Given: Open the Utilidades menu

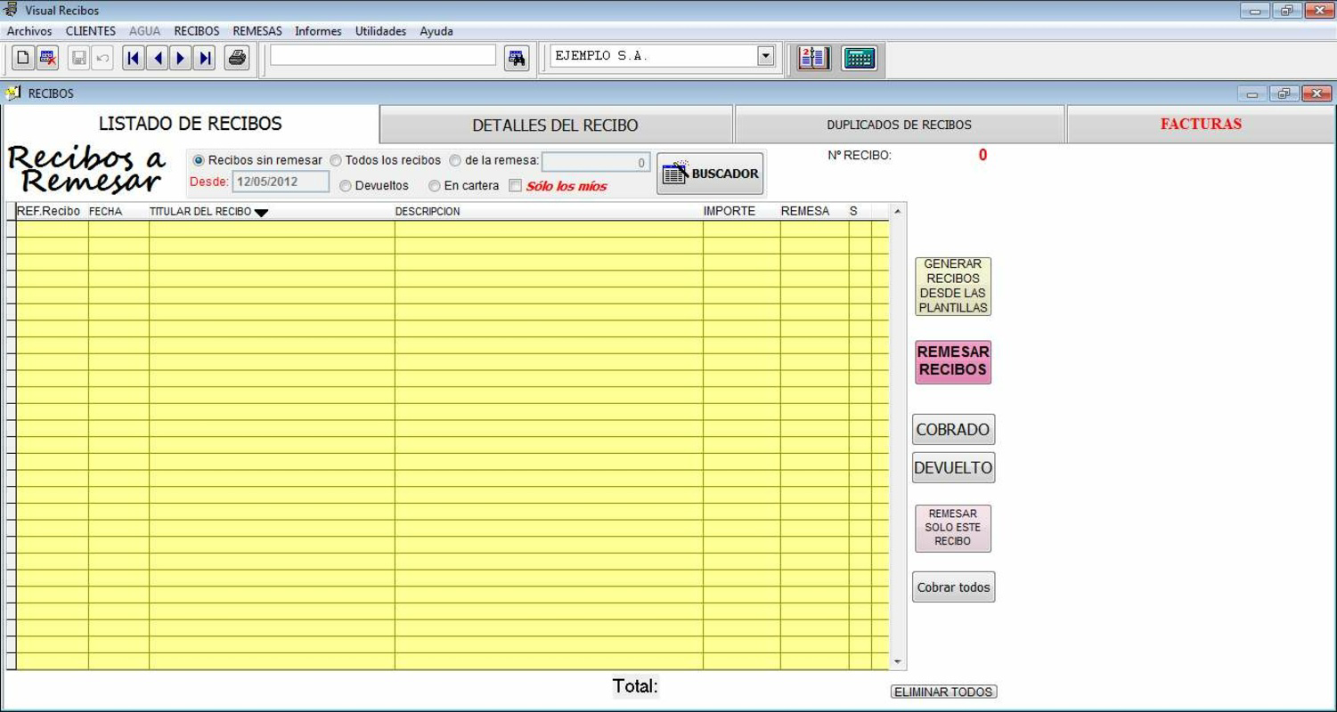Looking at the screenshot, I should pos(380,31).
